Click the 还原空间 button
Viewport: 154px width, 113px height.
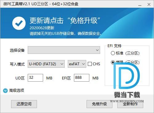click(x=24, y=104)
